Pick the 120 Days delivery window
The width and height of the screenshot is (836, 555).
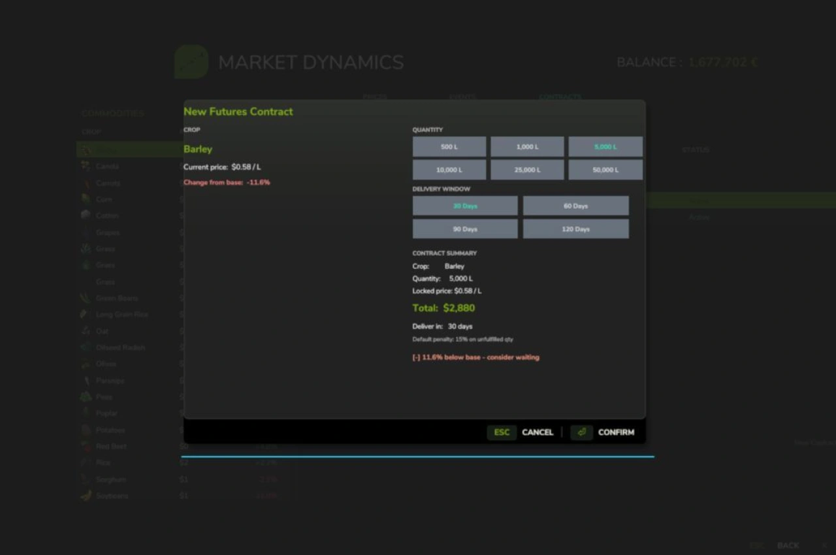point(575,229)
